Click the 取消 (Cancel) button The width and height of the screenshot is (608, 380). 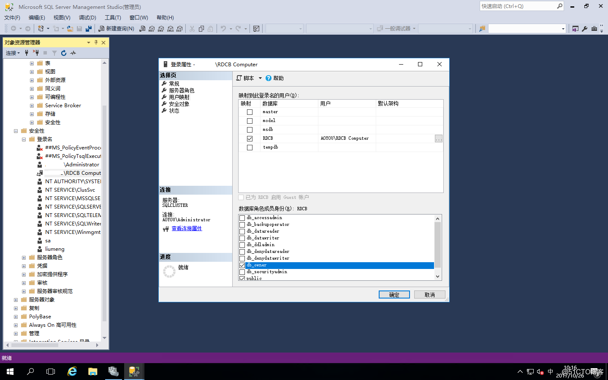(x=430, y=295)
